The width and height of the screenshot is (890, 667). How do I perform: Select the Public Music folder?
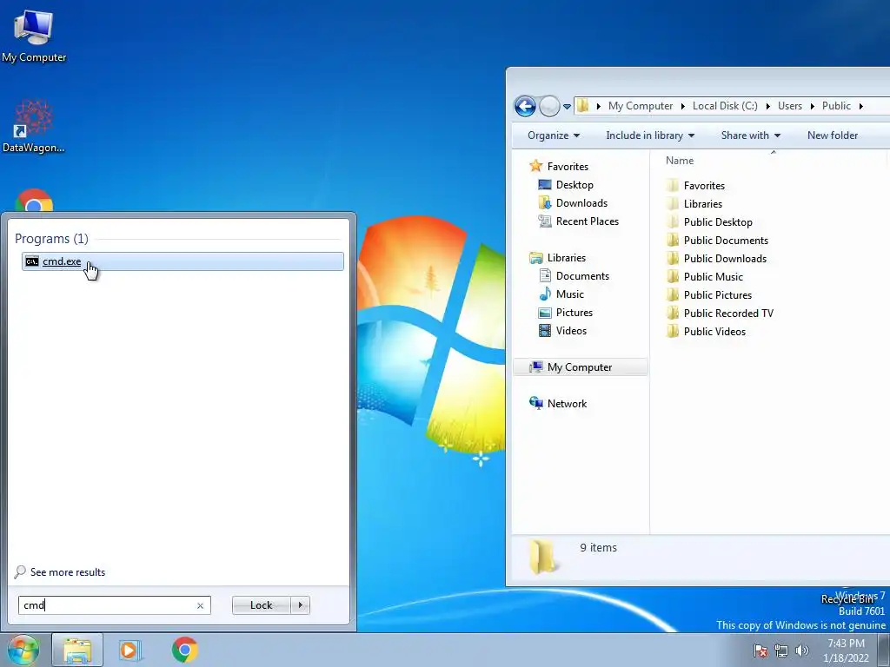(704, 277)
